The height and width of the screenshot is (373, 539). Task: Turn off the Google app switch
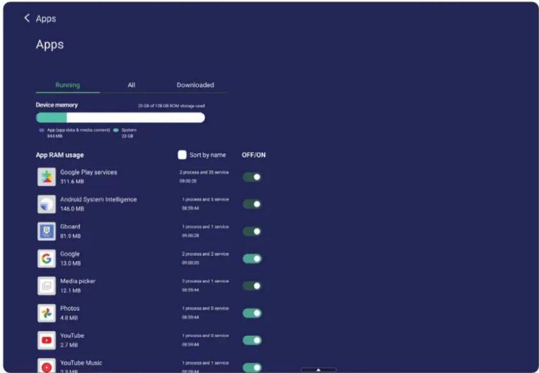tap(252, 259)
